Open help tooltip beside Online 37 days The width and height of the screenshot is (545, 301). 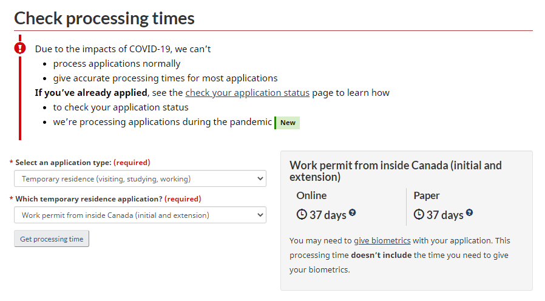[353, 213]
